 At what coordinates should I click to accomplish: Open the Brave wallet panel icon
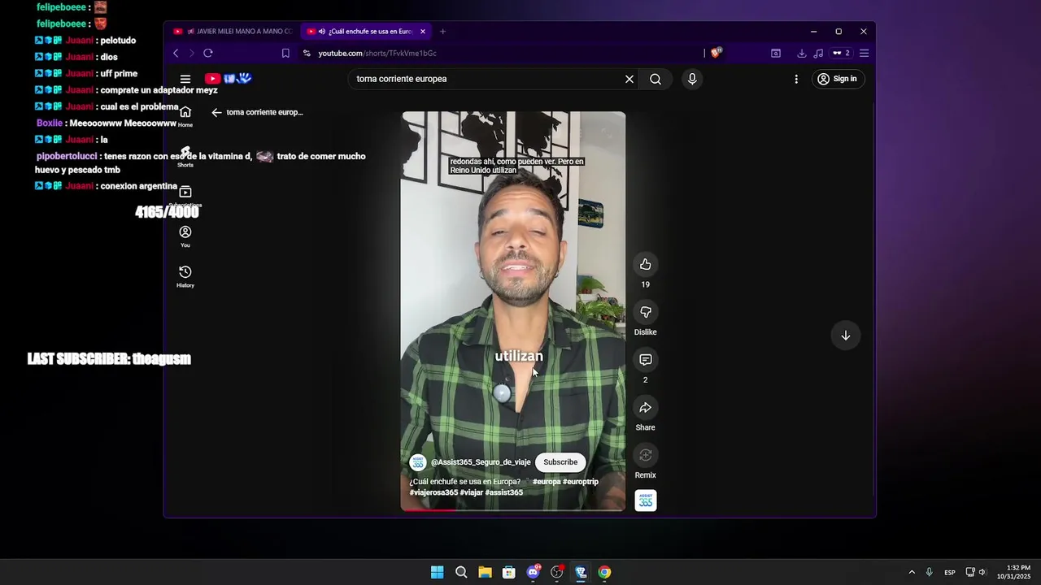tap(776, 53)
